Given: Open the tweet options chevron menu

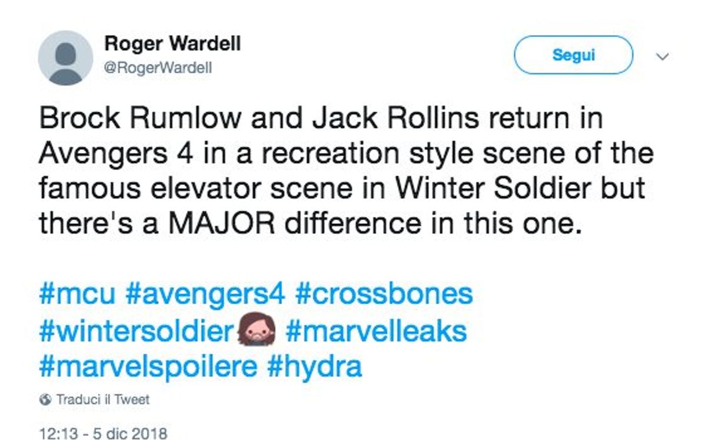Looking at the screenshot, I should click(x=662, y=57).
